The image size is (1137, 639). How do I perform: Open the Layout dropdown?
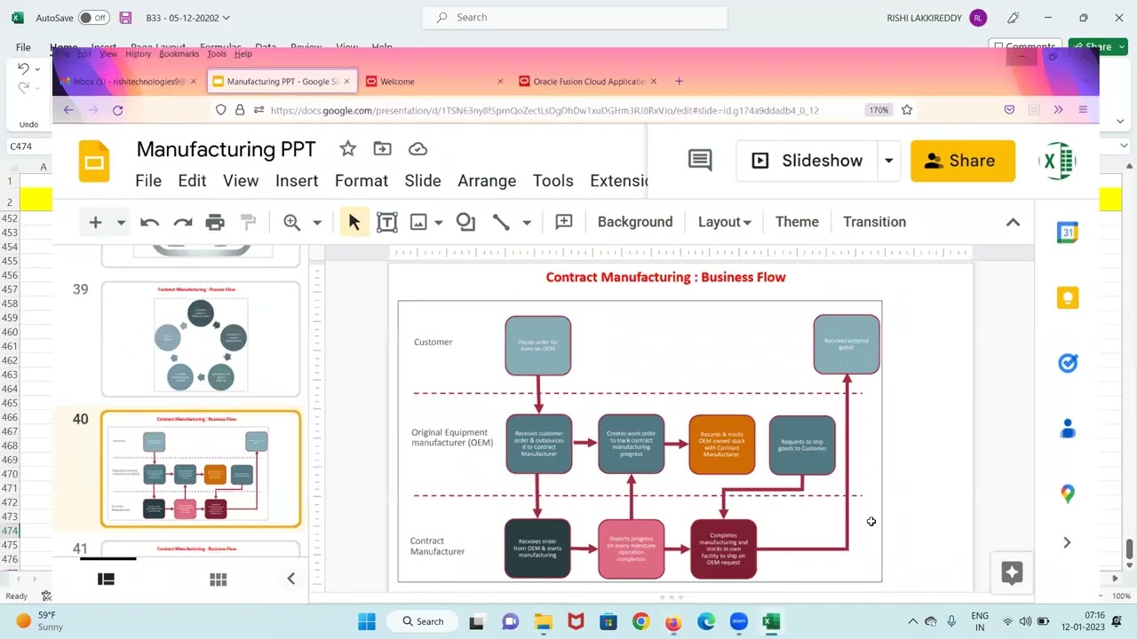(724, 222)
